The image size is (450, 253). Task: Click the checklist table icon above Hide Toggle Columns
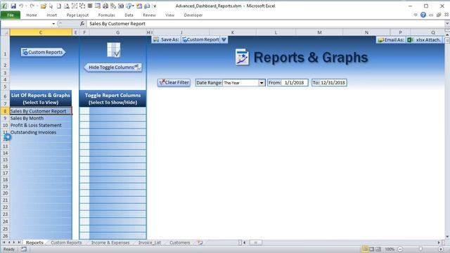point(114,50)
